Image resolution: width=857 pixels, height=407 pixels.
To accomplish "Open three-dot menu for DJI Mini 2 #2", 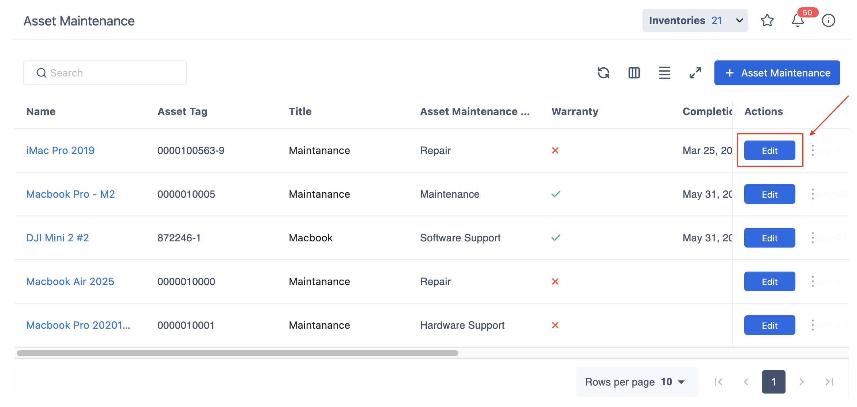I will click(813, 238).
